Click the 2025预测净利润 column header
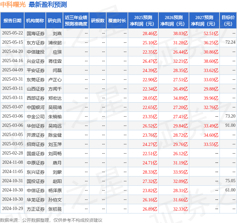This screenshot has height=223, width=237. click(143, 21)
